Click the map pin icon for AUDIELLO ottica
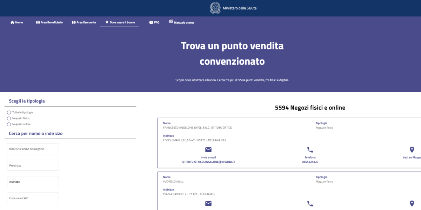 [412, 204]
